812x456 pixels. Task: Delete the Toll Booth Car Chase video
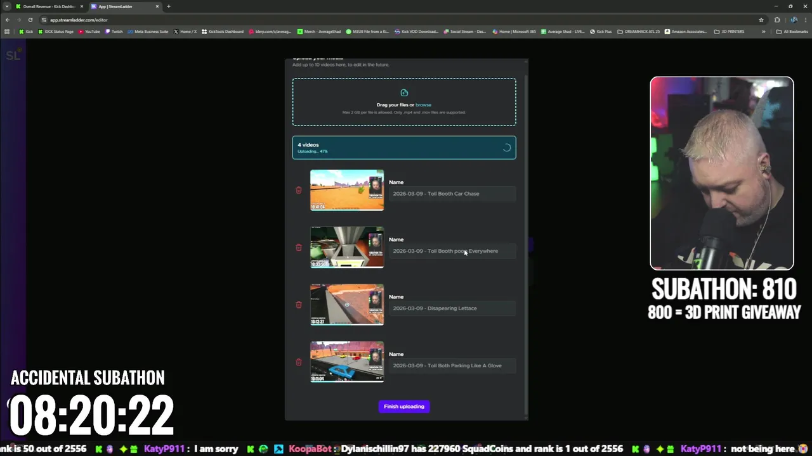299,190
